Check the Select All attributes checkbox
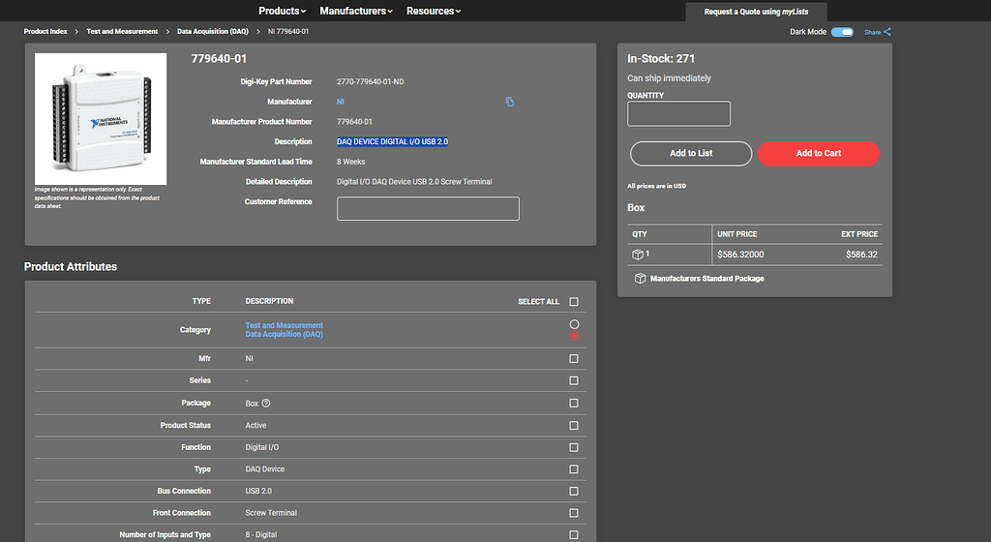991x542 pixels. point(574,302)
